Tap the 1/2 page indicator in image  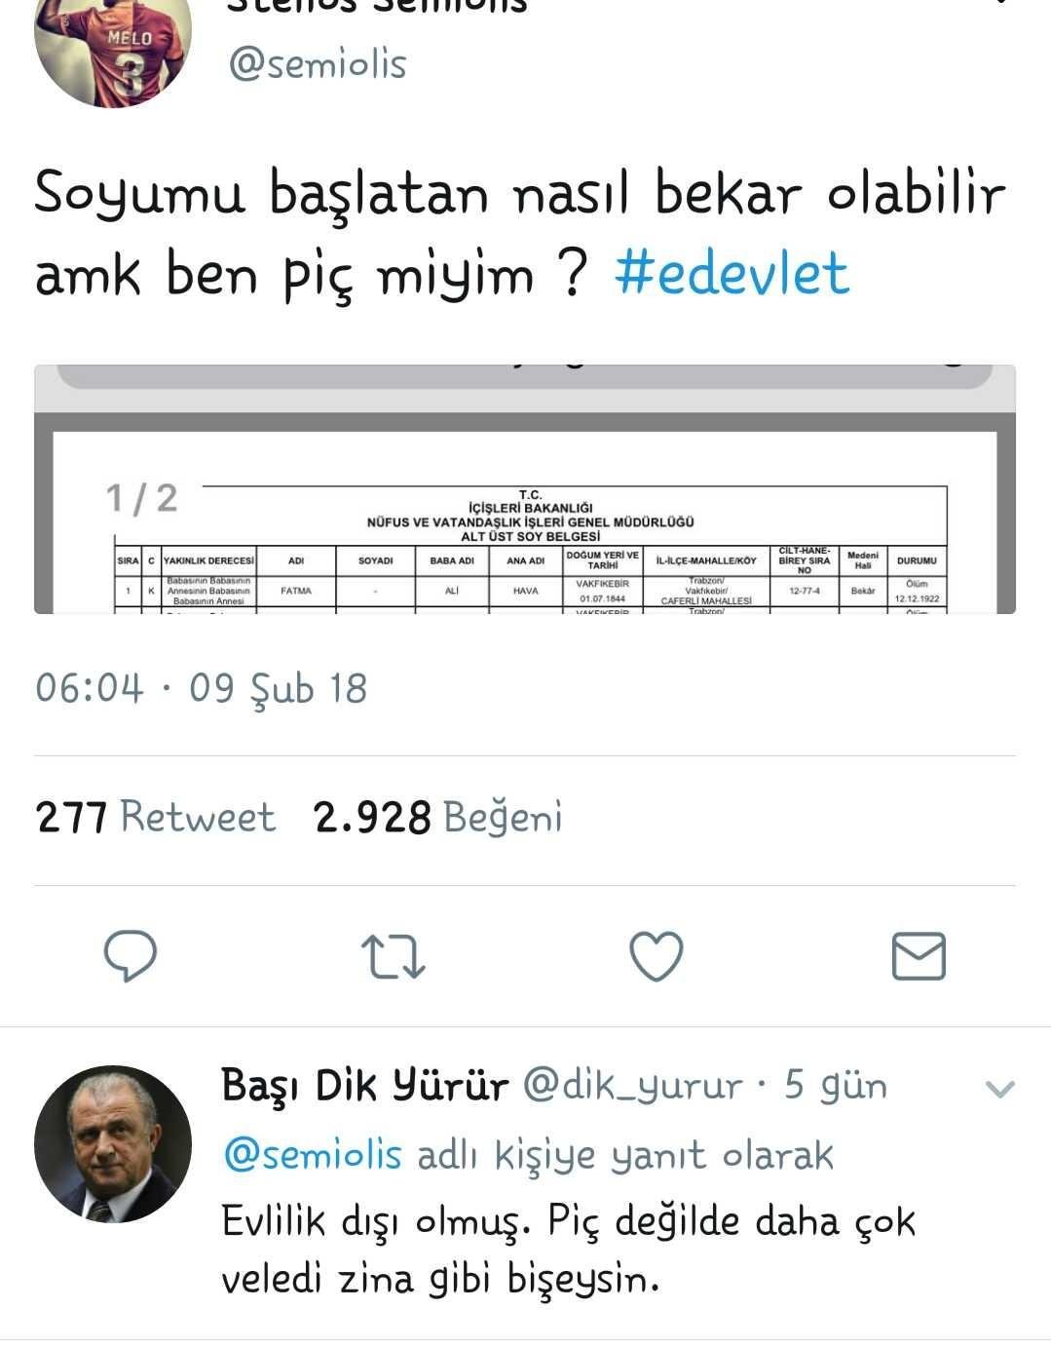click(142, 498)
